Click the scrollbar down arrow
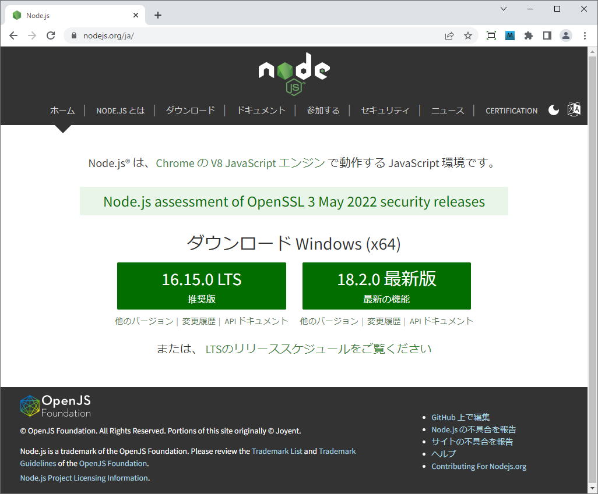 pyautogui.click(x=592, y=488)
